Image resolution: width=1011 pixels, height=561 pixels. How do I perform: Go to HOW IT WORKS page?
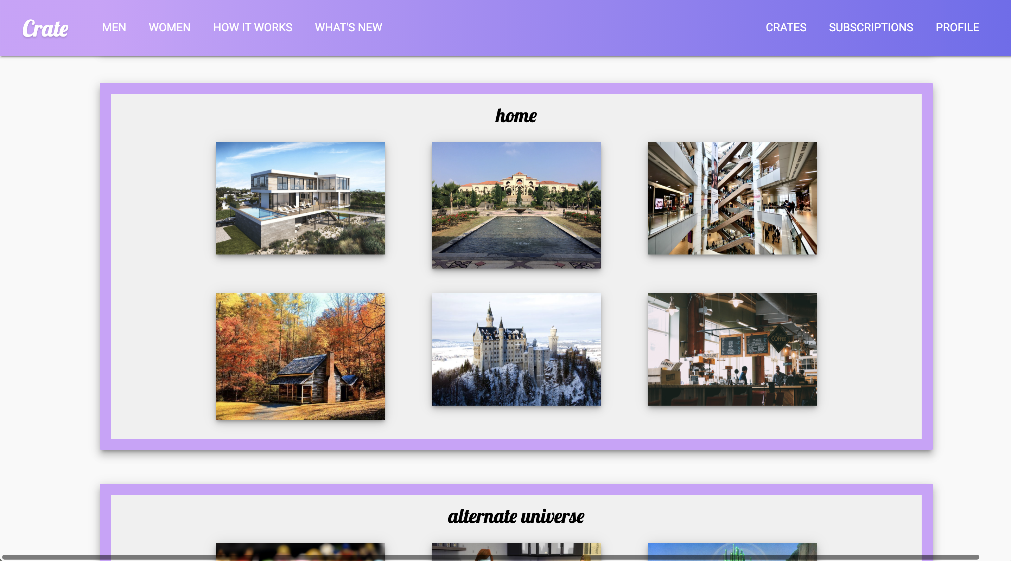pos(253,27)
